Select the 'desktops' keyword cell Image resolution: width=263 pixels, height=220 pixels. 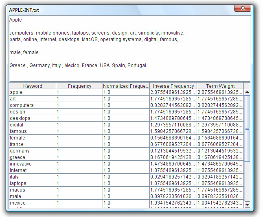(33, 119)
